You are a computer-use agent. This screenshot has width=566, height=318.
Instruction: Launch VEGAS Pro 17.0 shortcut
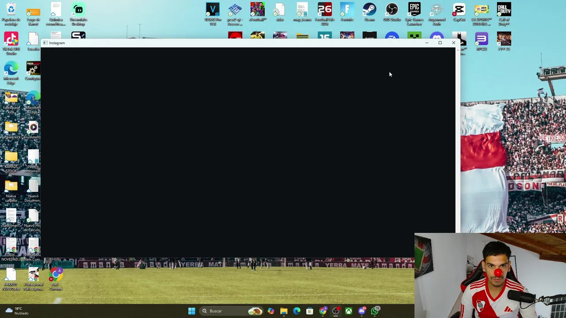point(213,14)
